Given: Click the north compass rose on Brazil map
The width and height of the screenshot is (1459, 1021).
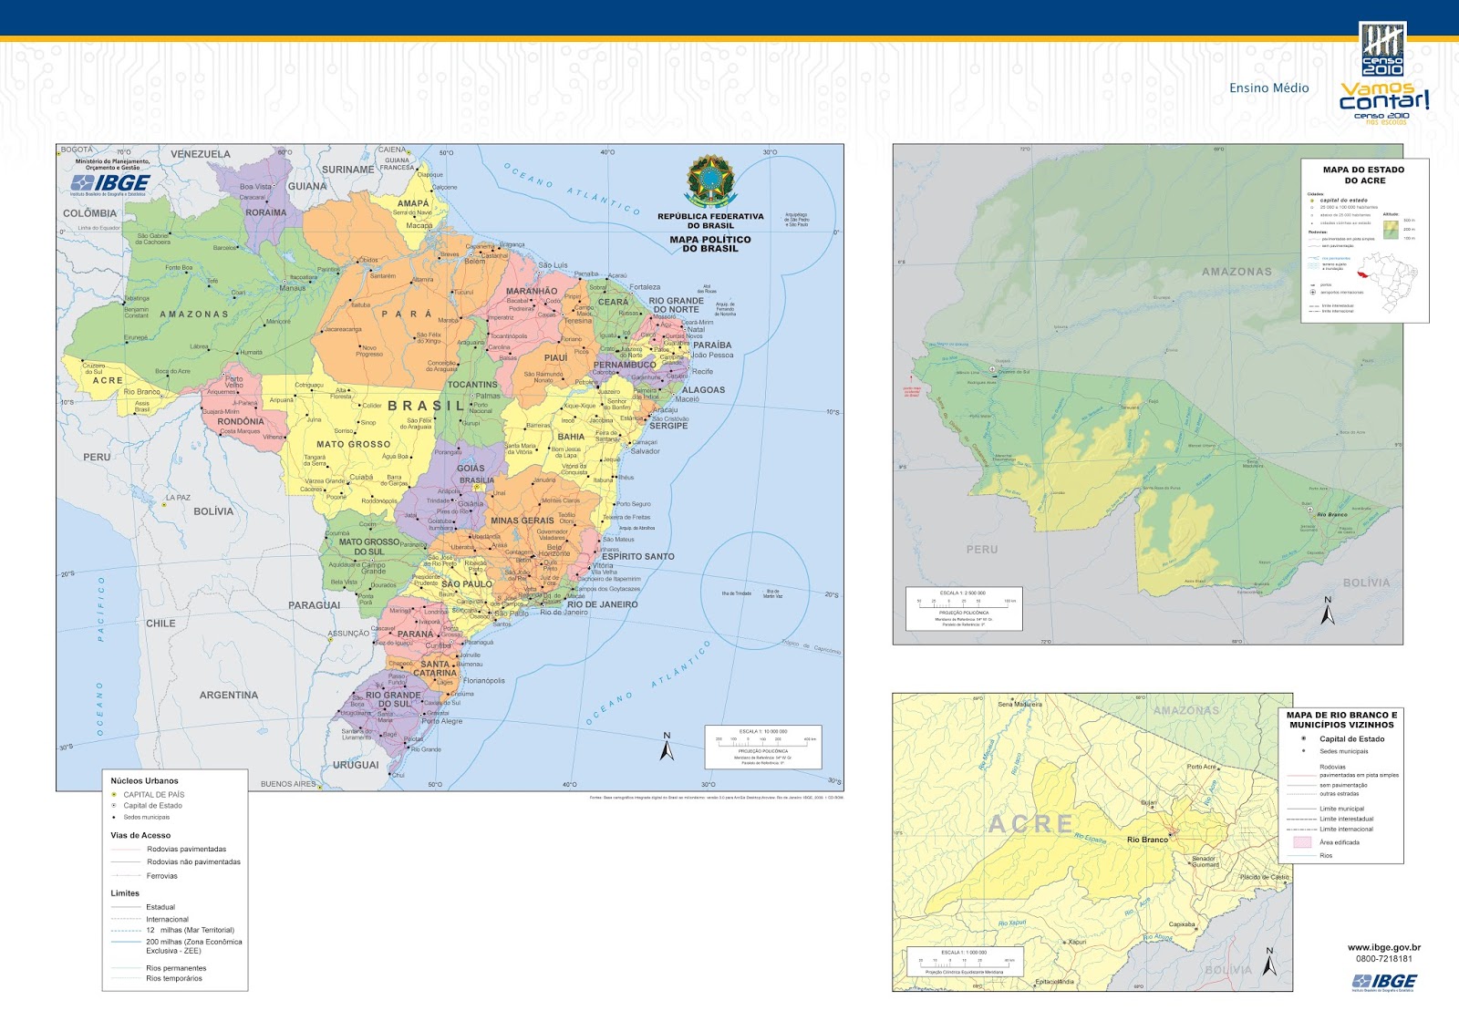Looking at the screenshot, I should pos(668,749).
